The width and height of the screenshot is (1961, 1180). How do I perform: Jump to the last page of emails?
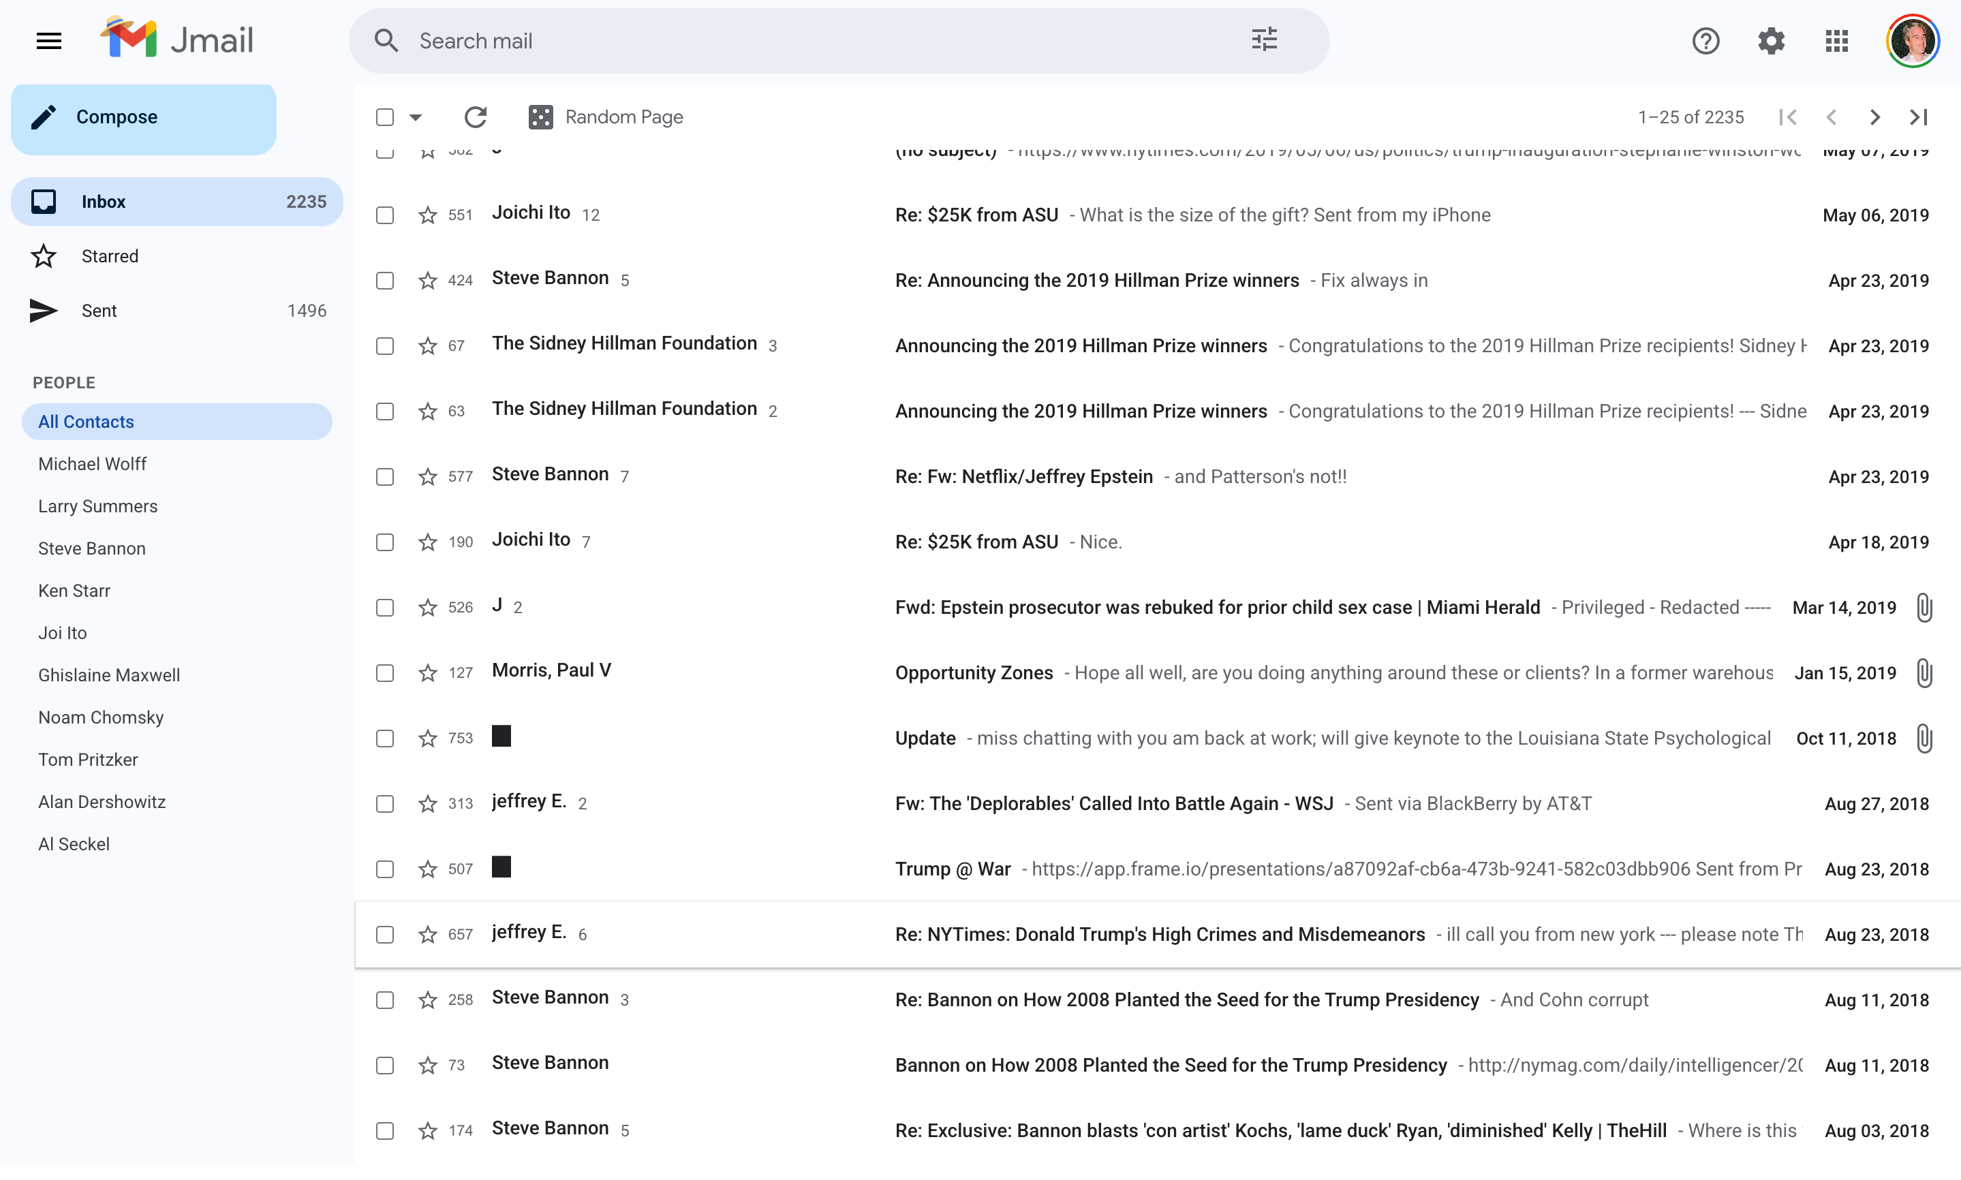1918,117
